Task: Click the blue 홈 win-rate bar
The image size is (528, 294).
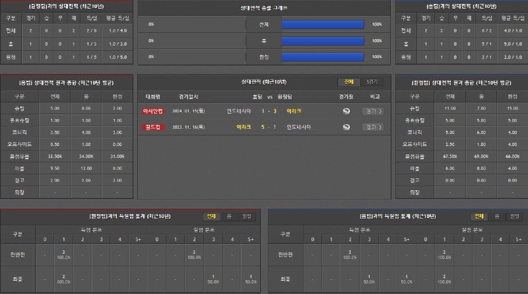Action: coord(323,41)
